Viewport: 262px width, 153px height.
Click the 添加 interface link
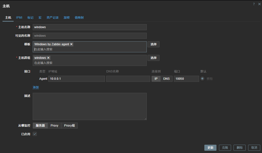point(36,87)
